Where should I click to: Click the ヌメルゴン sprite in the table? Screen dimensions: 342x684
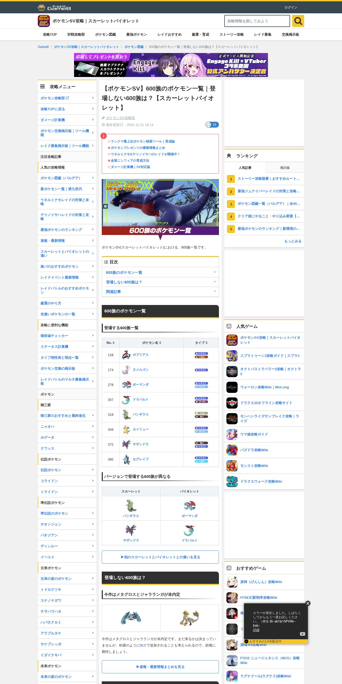click(x=126, y=370)
